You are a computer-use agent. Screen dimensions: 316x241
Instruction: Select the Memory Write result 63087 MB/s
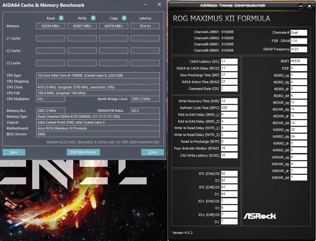tap(82, 26)
